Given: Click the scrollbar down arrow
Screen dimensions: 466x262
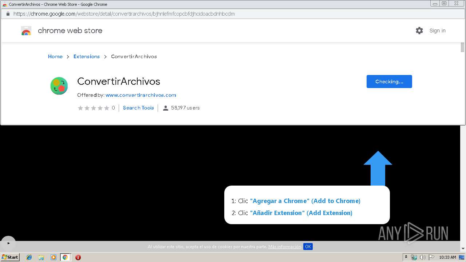Looking at the screenshot, I should [x=462, y=249].
